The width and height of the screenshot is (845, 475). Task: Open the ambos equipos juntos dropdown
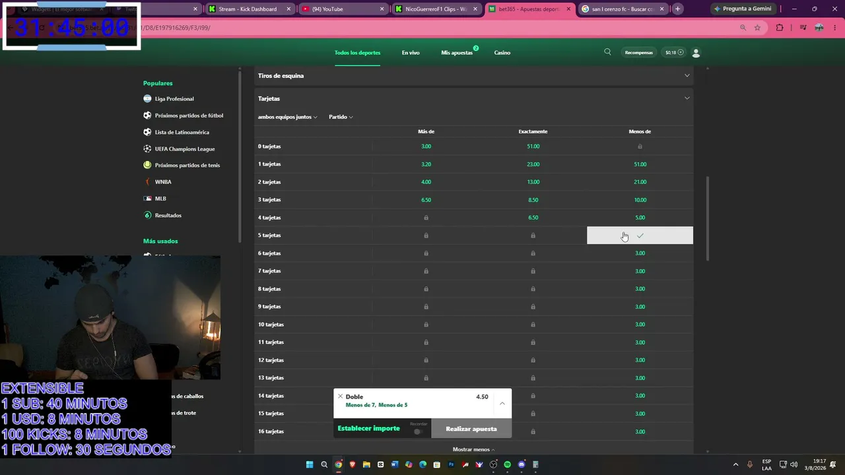click(287, 117)
